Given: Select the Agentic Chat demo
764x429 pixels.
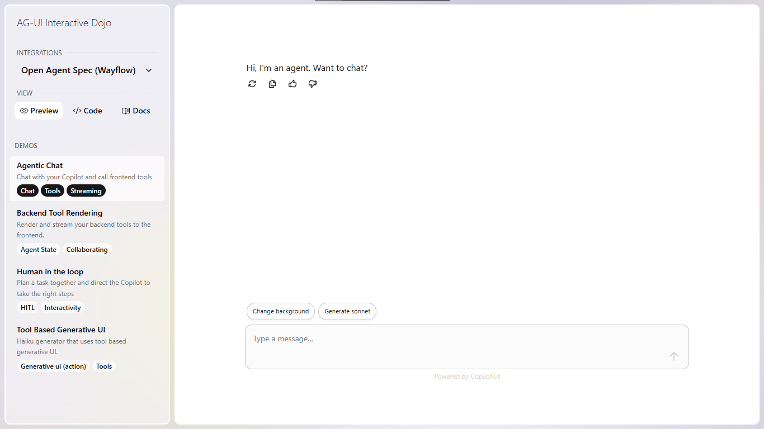Looking at the screenshot, I should pyautogui.click(x=87, y=178).
